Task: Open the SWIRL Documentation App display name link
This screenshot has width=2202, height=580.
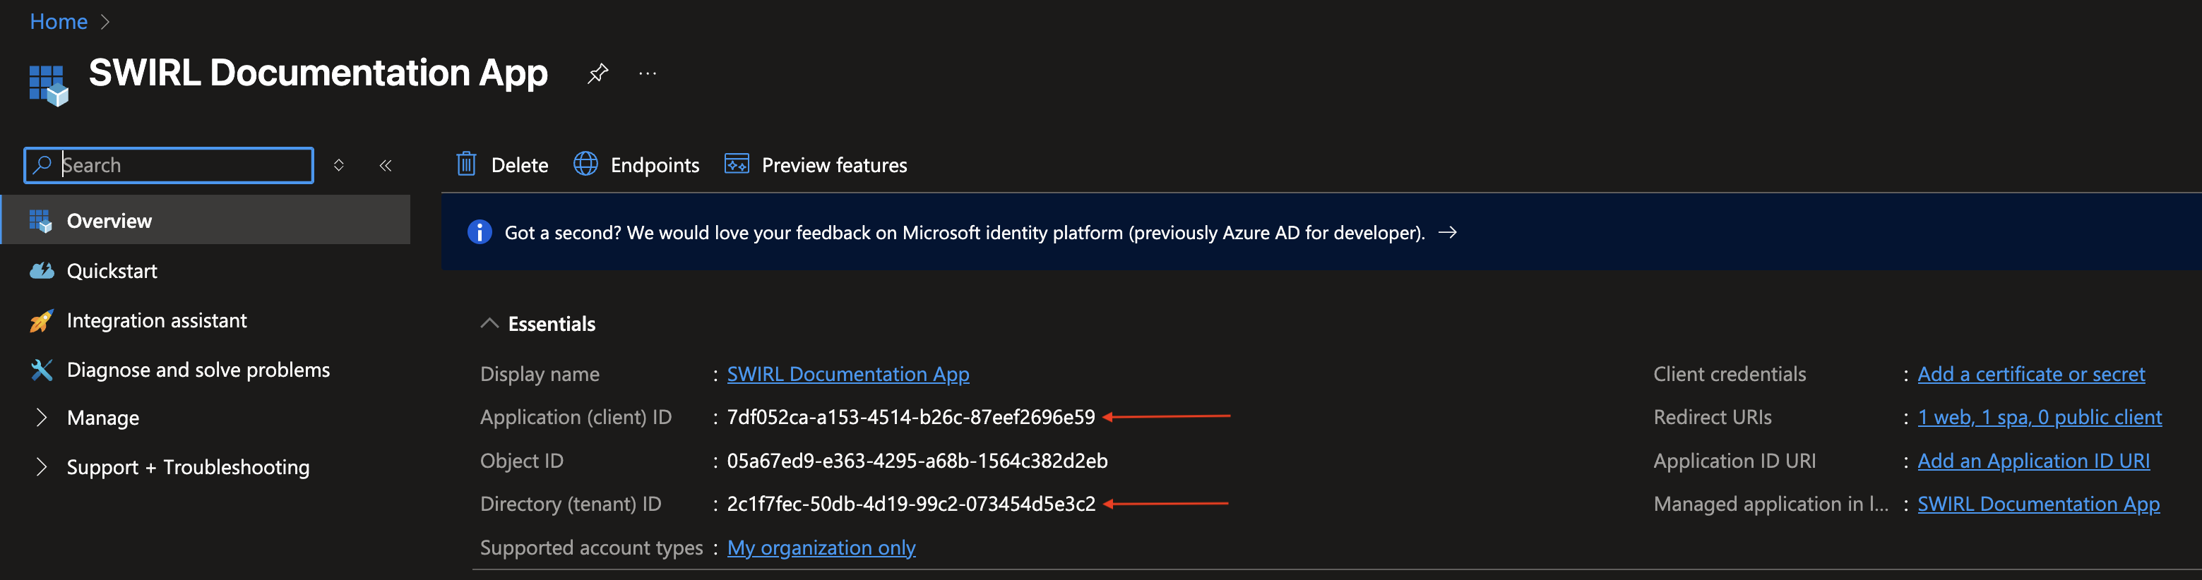Action: pos(848,374)
